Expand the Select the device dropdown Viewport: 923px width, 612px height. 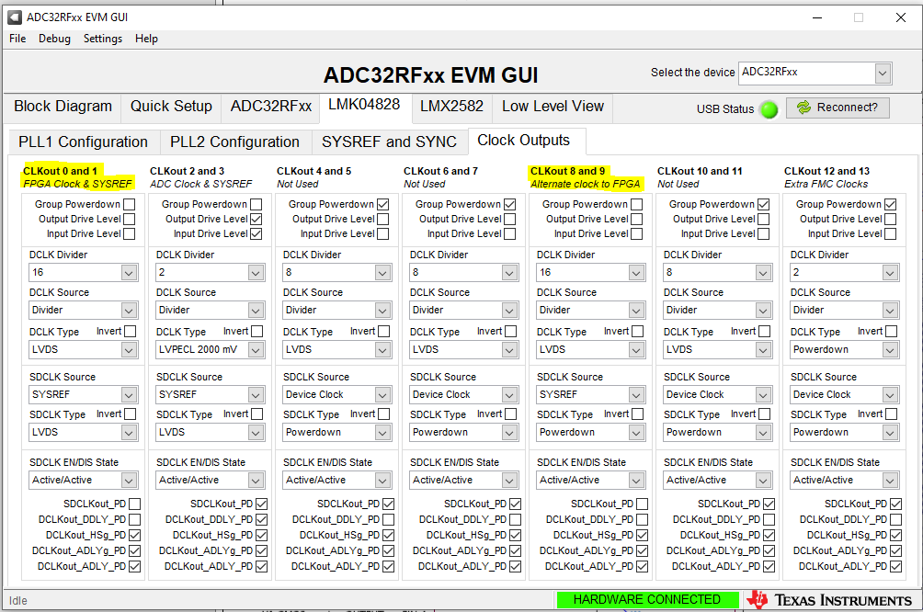(x=882, y=74)
